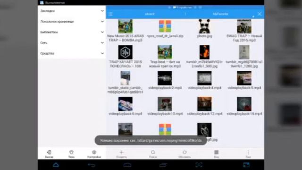The width and height of the screenshot is (302, 170).
Task: Open Trap beat mp3 file
Action: click(x=165, y=57)
